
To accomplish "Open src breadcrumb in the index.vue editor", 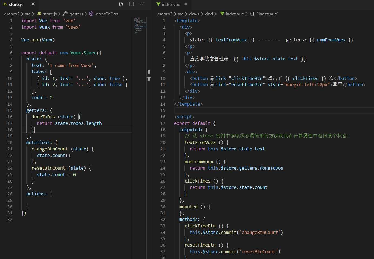I will coord(181,14).
